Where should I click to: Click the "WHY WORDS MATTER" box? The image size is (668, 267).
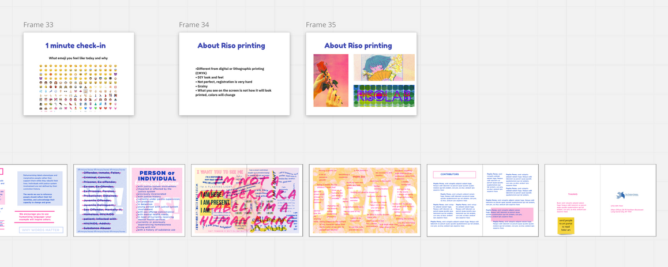tap(41, 230)
